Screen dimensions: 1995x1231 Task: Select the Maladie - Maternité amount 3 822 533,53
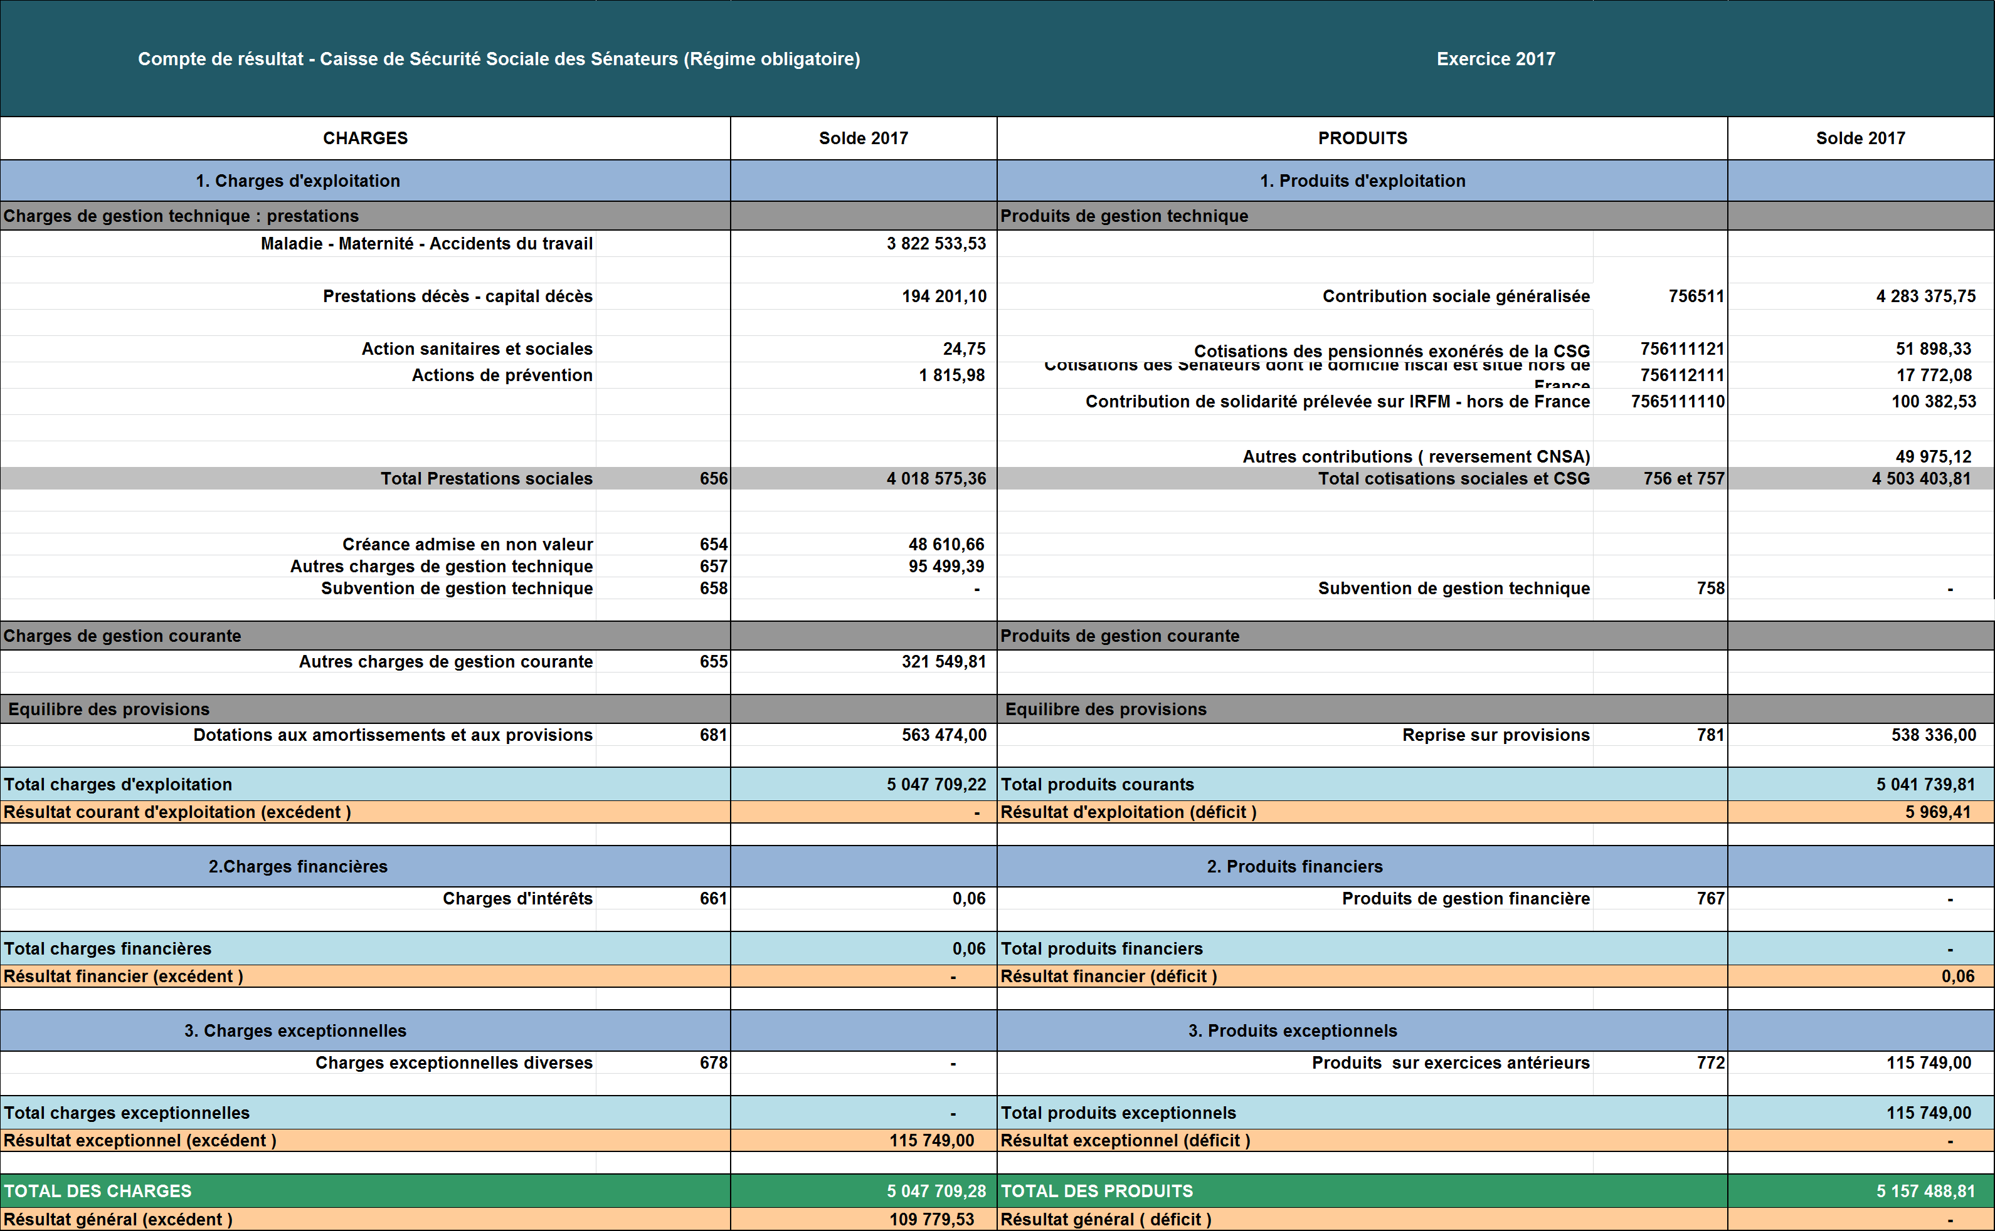coord(936,243)
